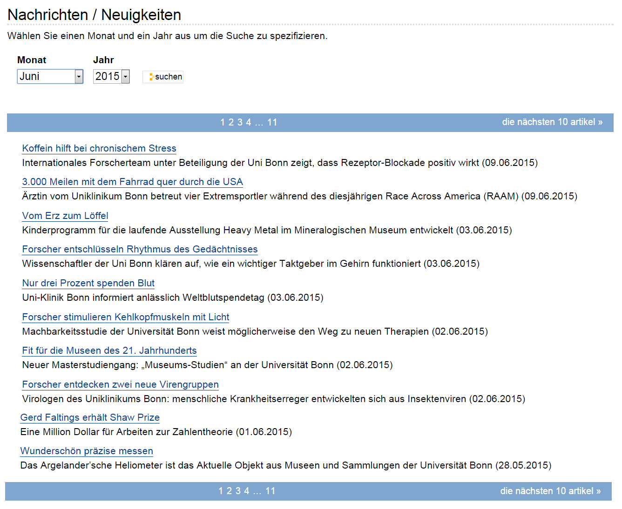Click the suchen button
Image resolution: width=622 pixels, height=509 pixels.
click(x=163, y=77)
